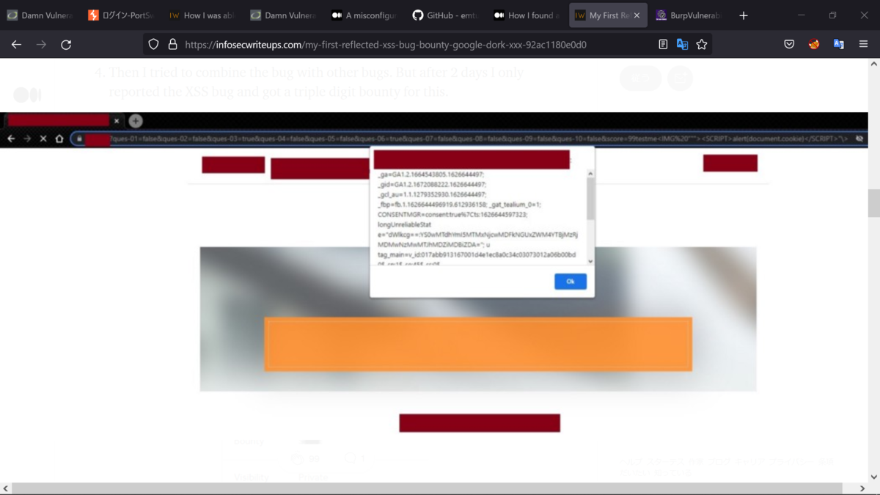Restore down the Firefox window

click(x=832, y=15)
